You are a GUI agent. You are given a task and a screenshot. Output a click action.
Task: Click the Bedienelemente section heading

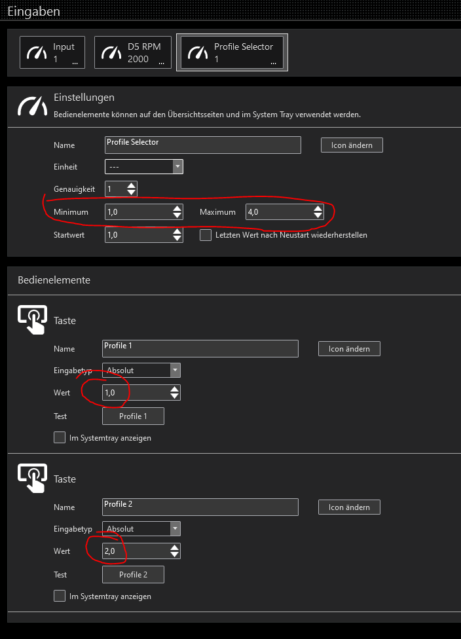coord(54,280)
